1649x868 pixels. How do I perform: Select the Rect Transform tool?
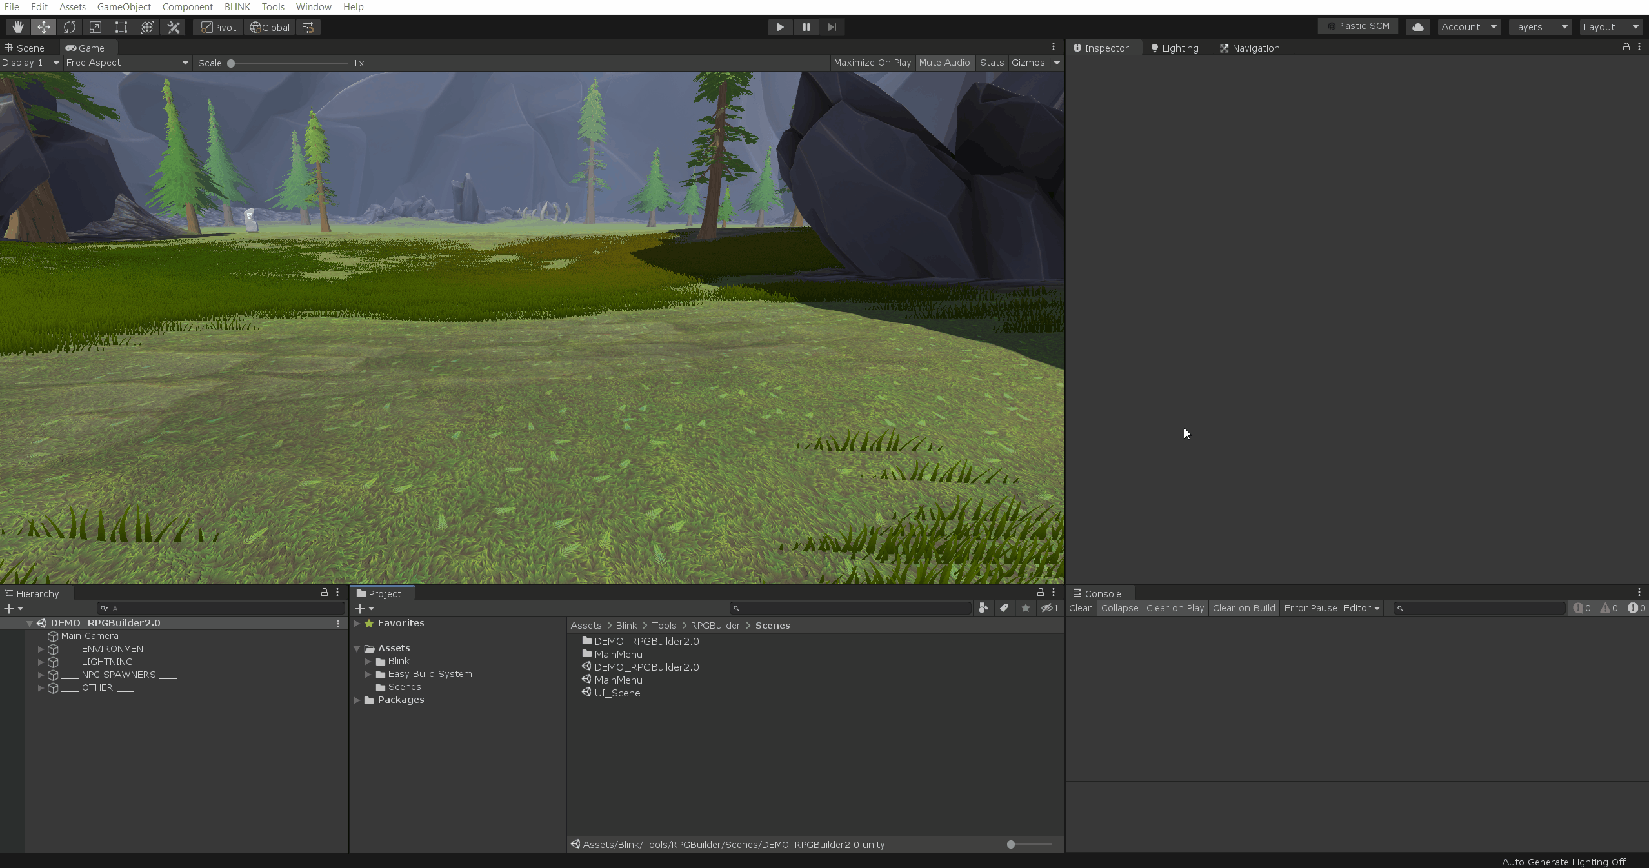121,27
